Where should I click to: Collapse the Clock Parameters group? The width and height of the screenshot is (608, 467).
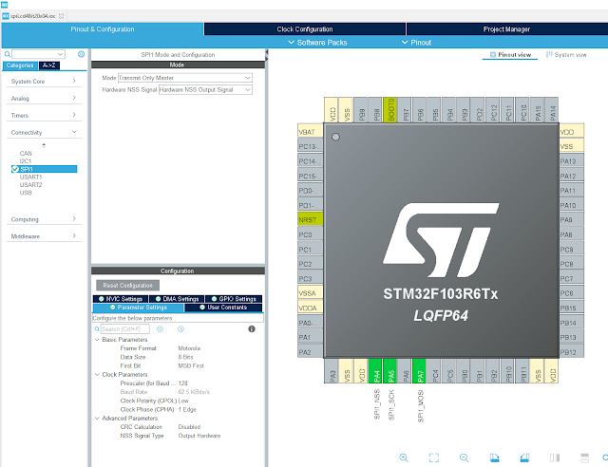click(x=97, y=374)
